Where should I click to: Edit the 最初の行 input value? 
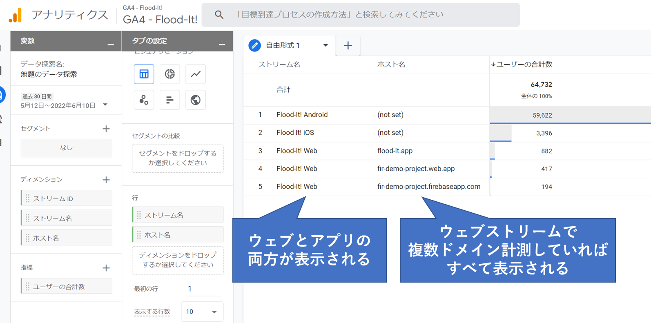204,289
